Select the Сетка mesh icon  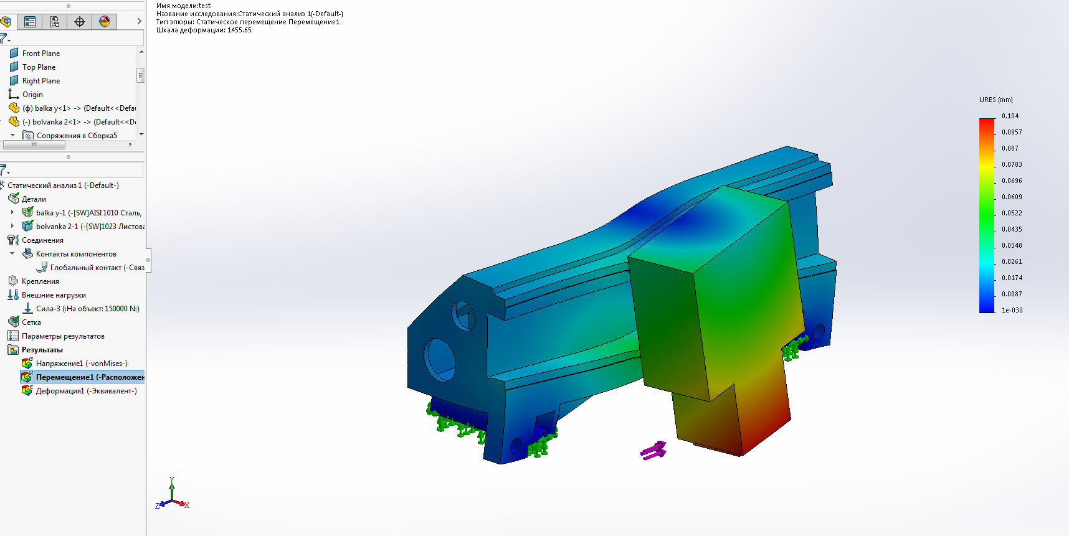pos(14,322)
